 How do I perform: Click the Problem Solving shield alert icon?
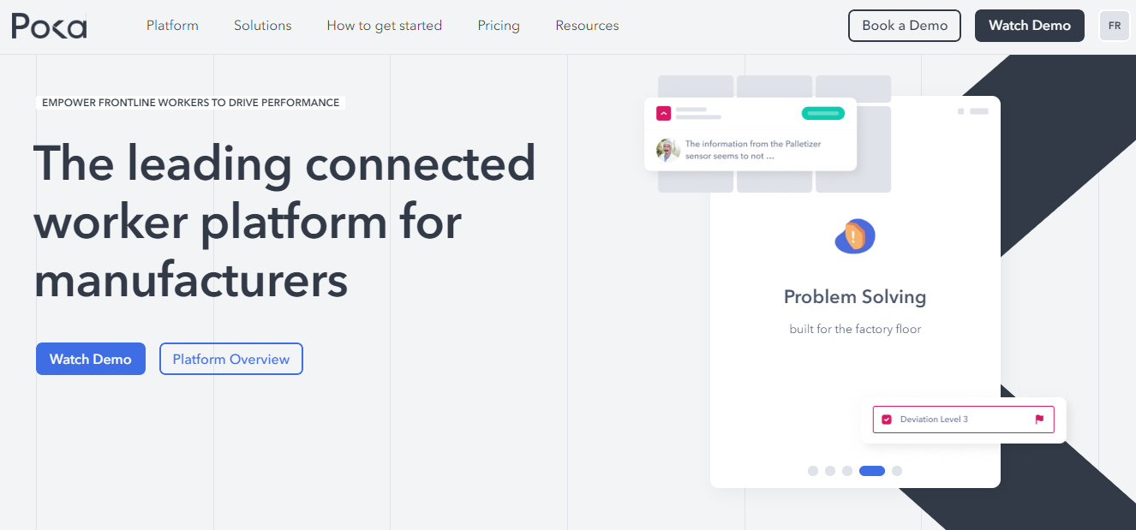coord(855,235)
